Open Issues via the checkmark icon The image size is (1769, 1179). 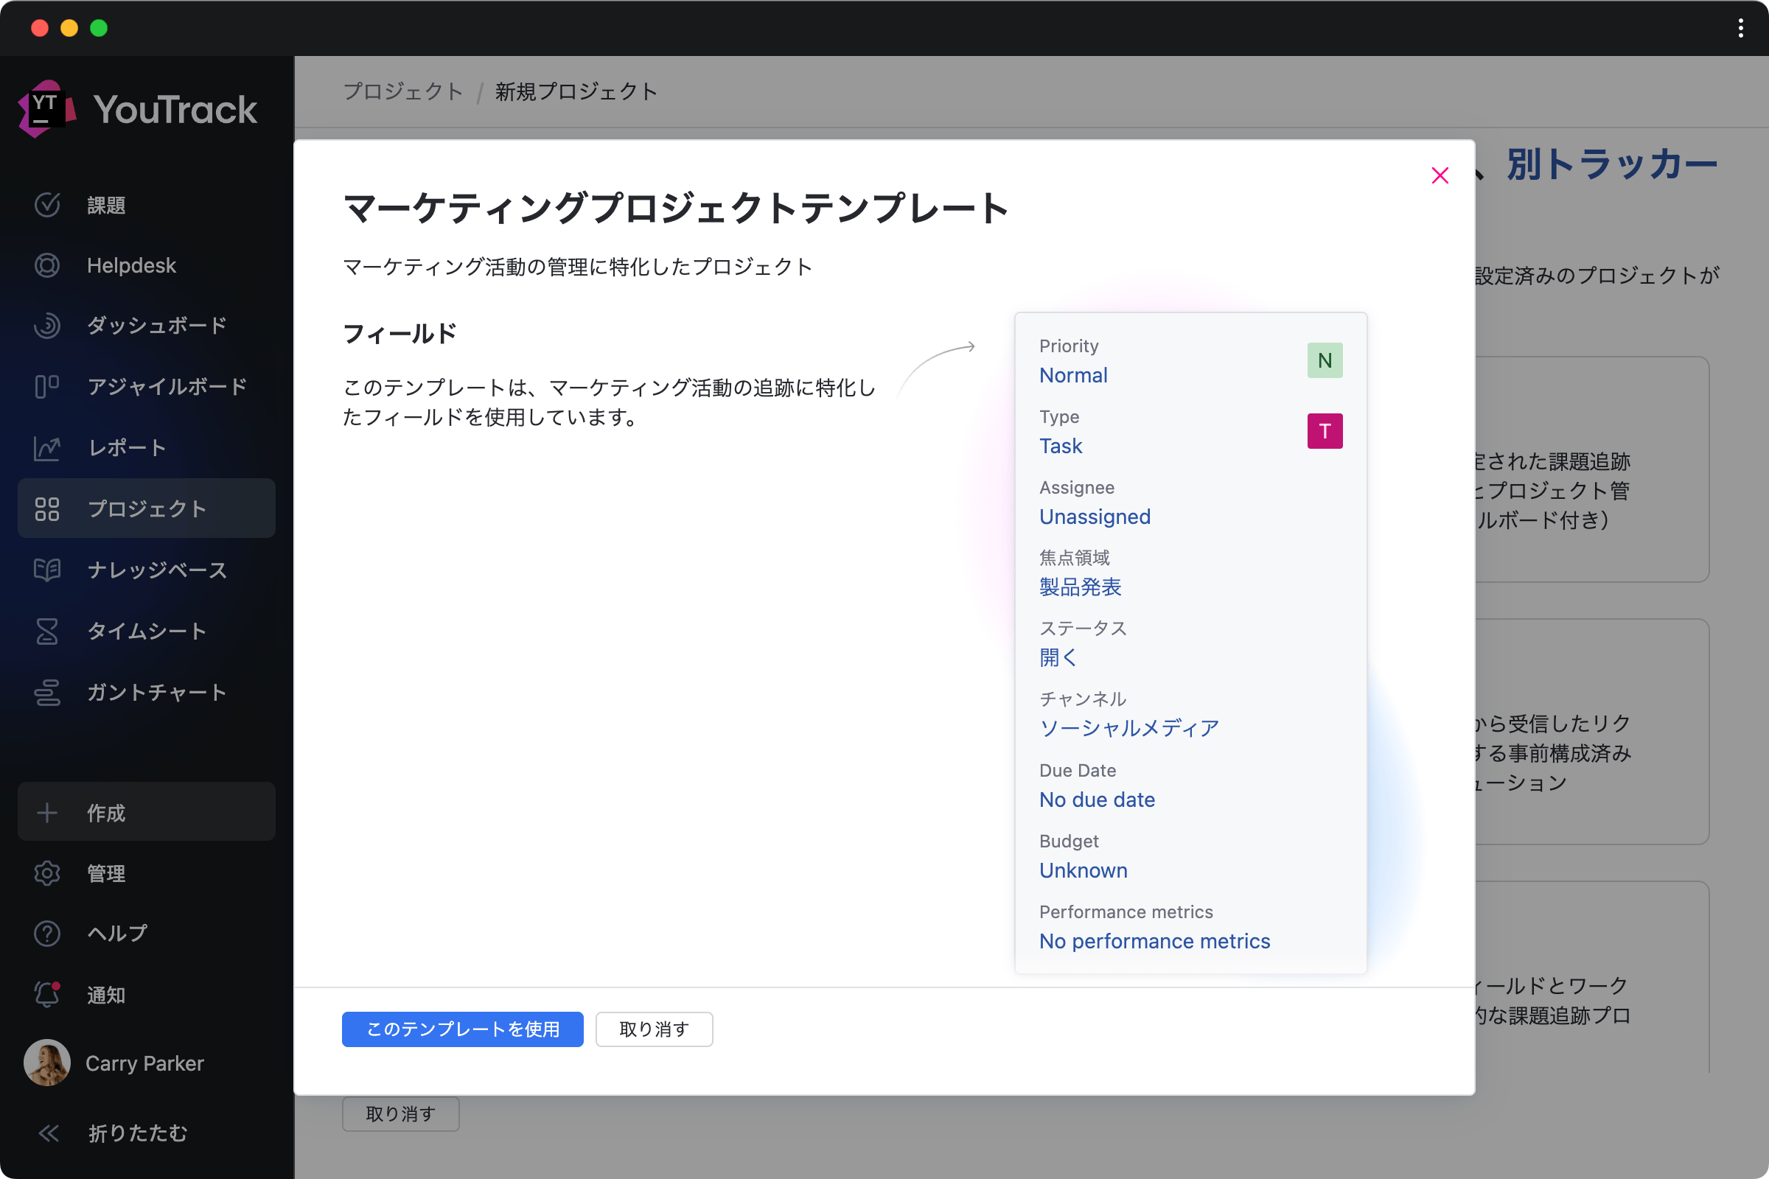tap(46, 205)
